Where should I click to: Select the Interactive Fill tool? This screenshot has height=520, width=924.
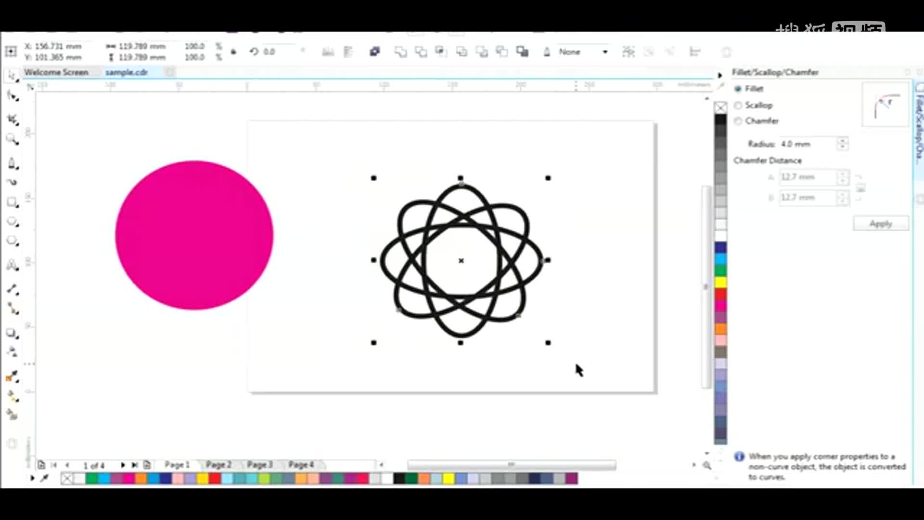13,396
